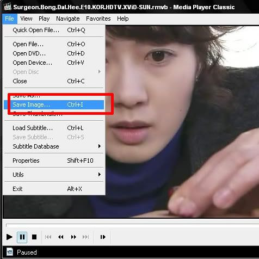The width and height of the screenshot is (259, 259).
Task: Open the View menu
Action: (26, 18)
